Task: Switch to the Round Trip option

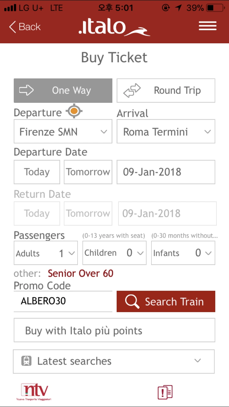Action: [166, 90]
